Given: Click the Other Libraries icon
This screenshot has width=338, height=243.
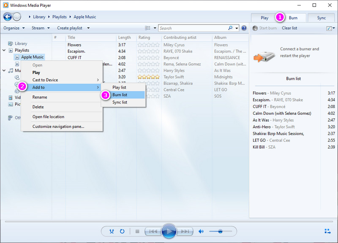Looking at the screenshot, I should click(x=10, y=118).
